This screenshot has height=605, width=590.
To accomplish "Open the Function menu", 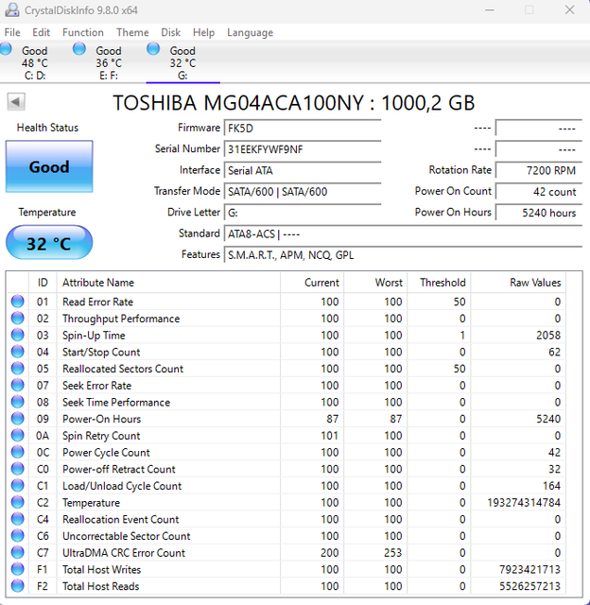I will point(83,32).
